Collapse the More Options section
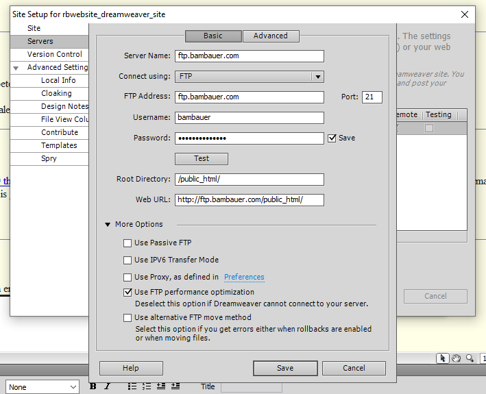 tap(108, 224)
